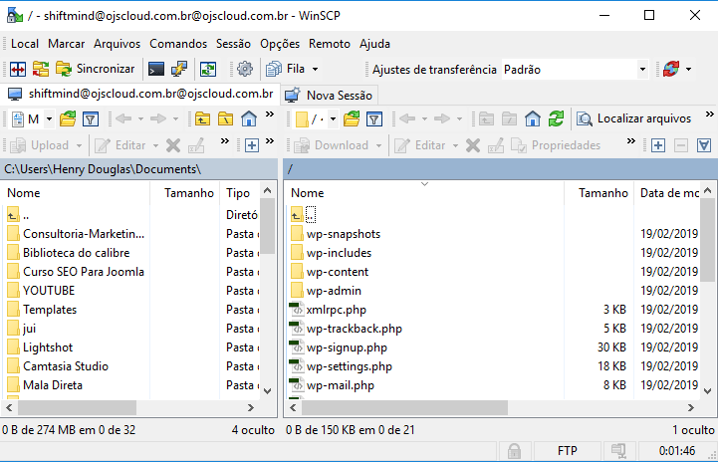Open the preferences gear icon
718x462 pixels.
[244, 69]
